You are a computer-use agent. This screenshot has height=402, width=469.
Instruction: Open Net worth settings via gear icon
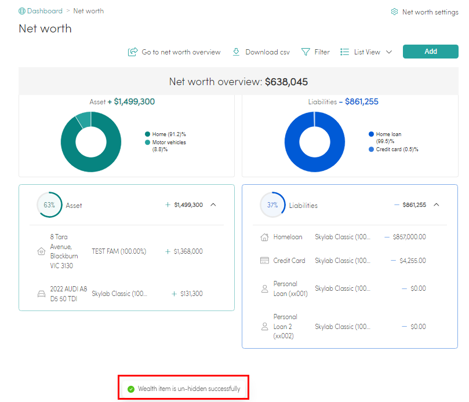point(394,11)
